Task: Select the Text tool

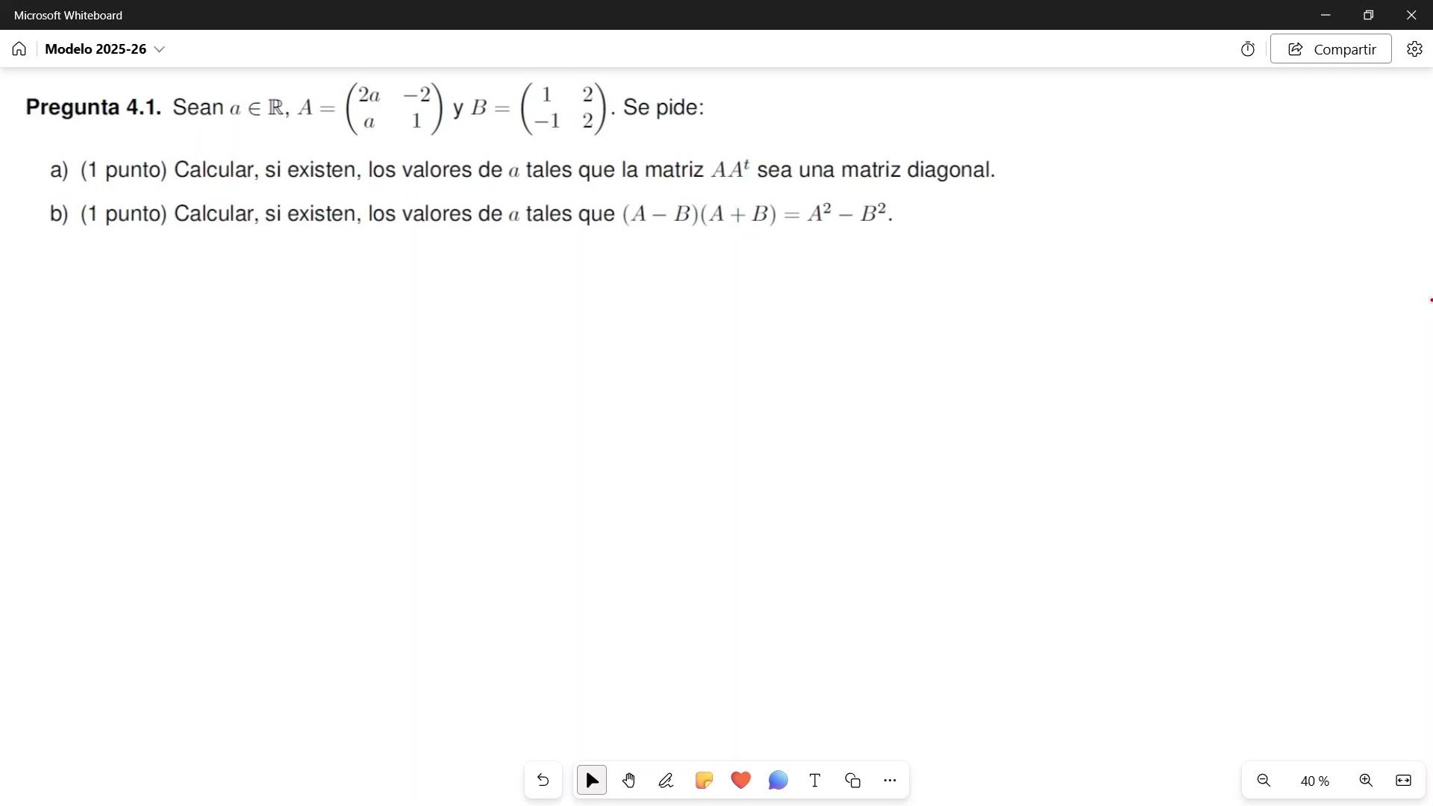Action: click(815, 781)
